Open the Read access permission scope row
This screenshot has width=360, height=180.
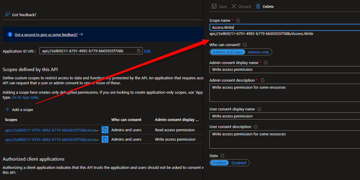tap(52, 130)
